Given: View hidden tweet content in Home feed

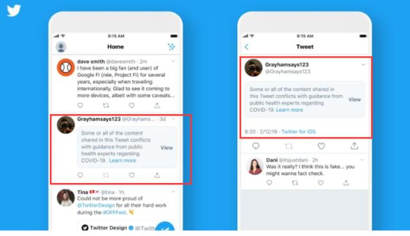Looking at the screenshot, I should click(x=167, y=148).
